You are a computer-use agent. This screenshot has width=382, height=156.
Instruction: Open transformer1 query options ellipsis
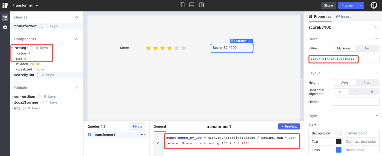(x=143, y=135)
